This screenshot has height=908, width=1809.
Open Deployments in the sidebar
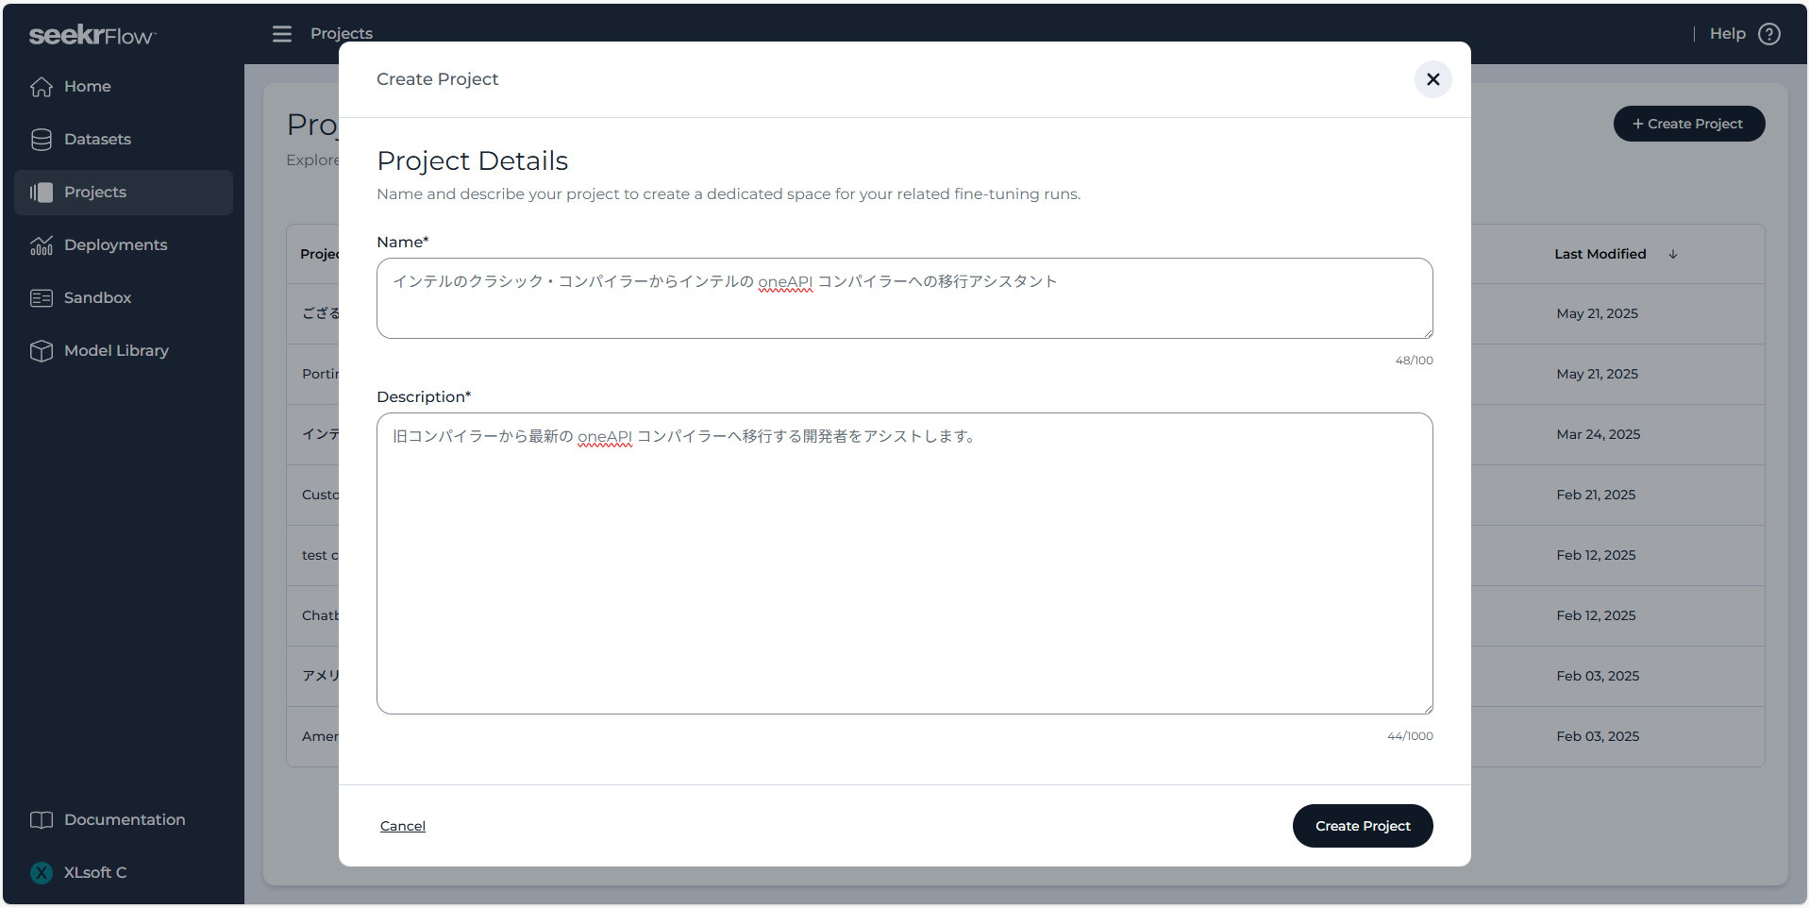coord(124,245)
